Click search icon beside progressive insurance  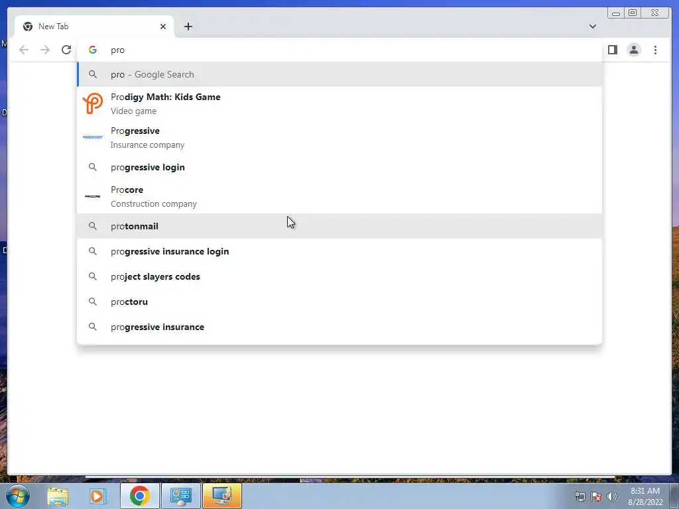click(x=93, y=327)
